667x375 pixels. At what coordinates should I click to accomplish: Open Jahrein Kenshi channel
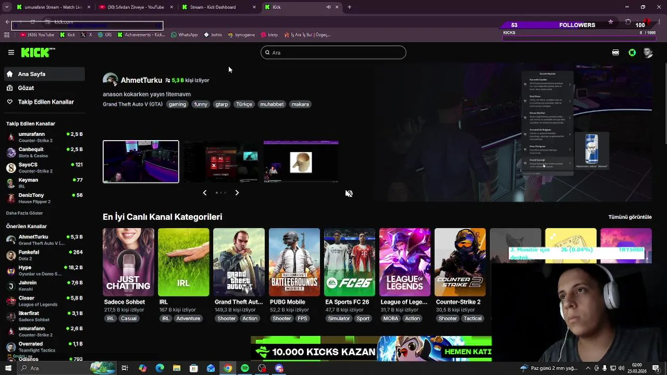pyautogui.click(x=44, y=286)
